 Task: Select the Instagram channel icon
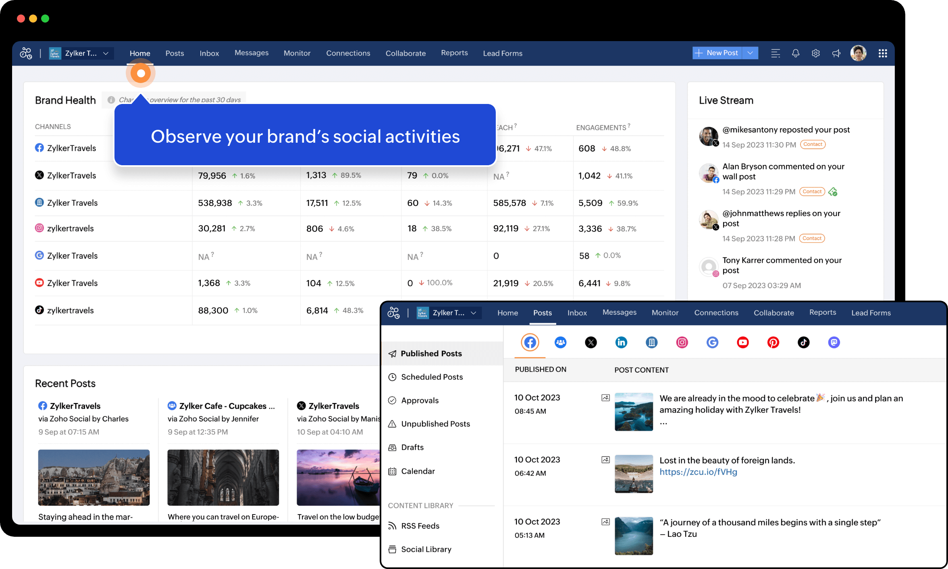pyautogui.click(x=682, y=343)
